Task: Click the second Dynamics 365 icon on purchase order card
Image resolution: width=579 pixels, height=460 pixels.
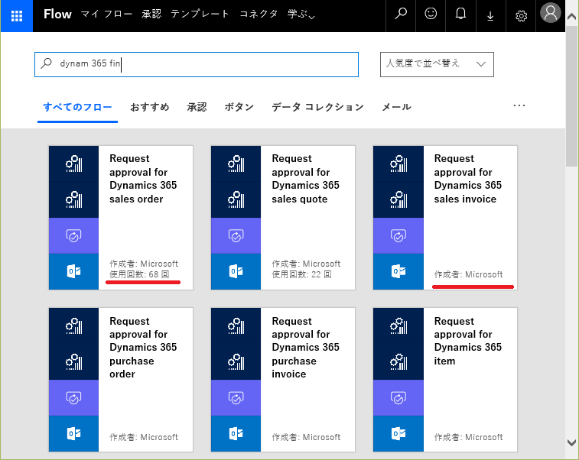Action: (x=74, y=362)
